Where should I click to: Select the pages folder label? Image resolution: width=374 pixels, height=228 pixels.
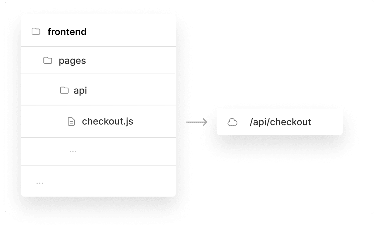(x=72, y=61)
